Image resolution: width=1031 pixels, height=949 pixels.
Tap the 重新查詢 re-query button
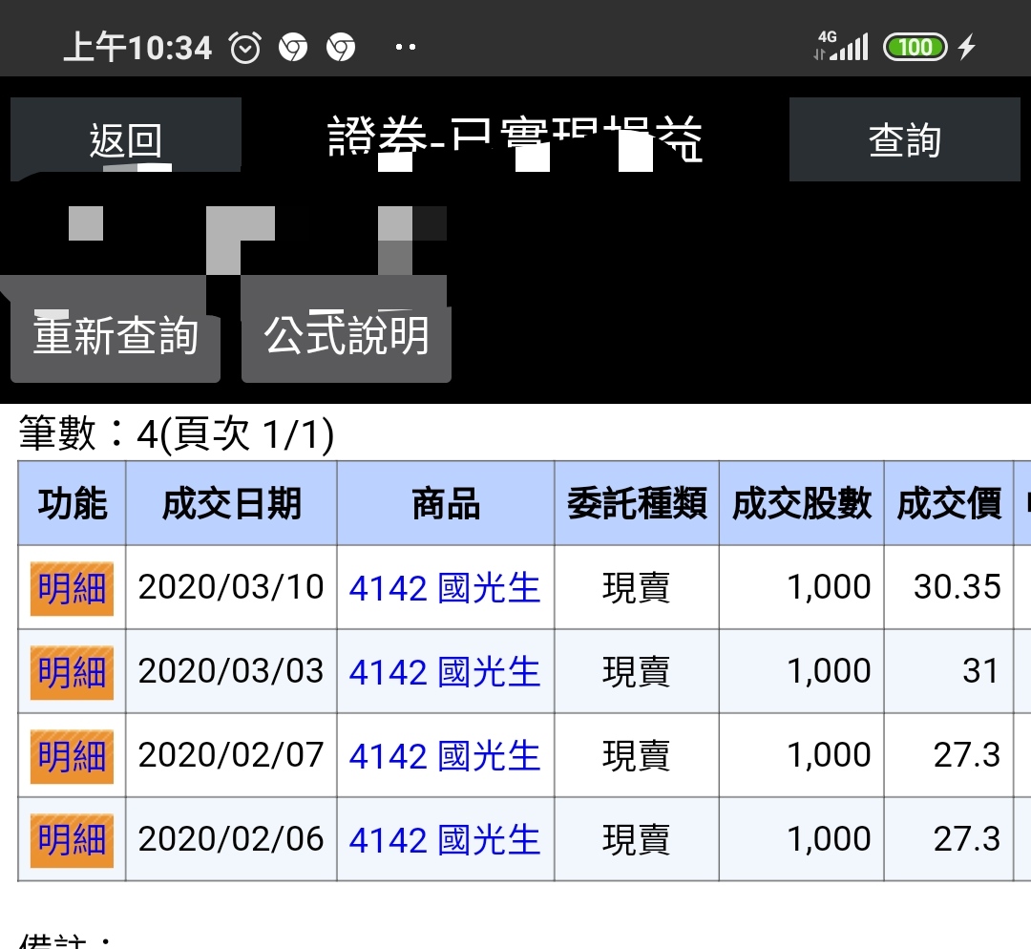[116, 335]
